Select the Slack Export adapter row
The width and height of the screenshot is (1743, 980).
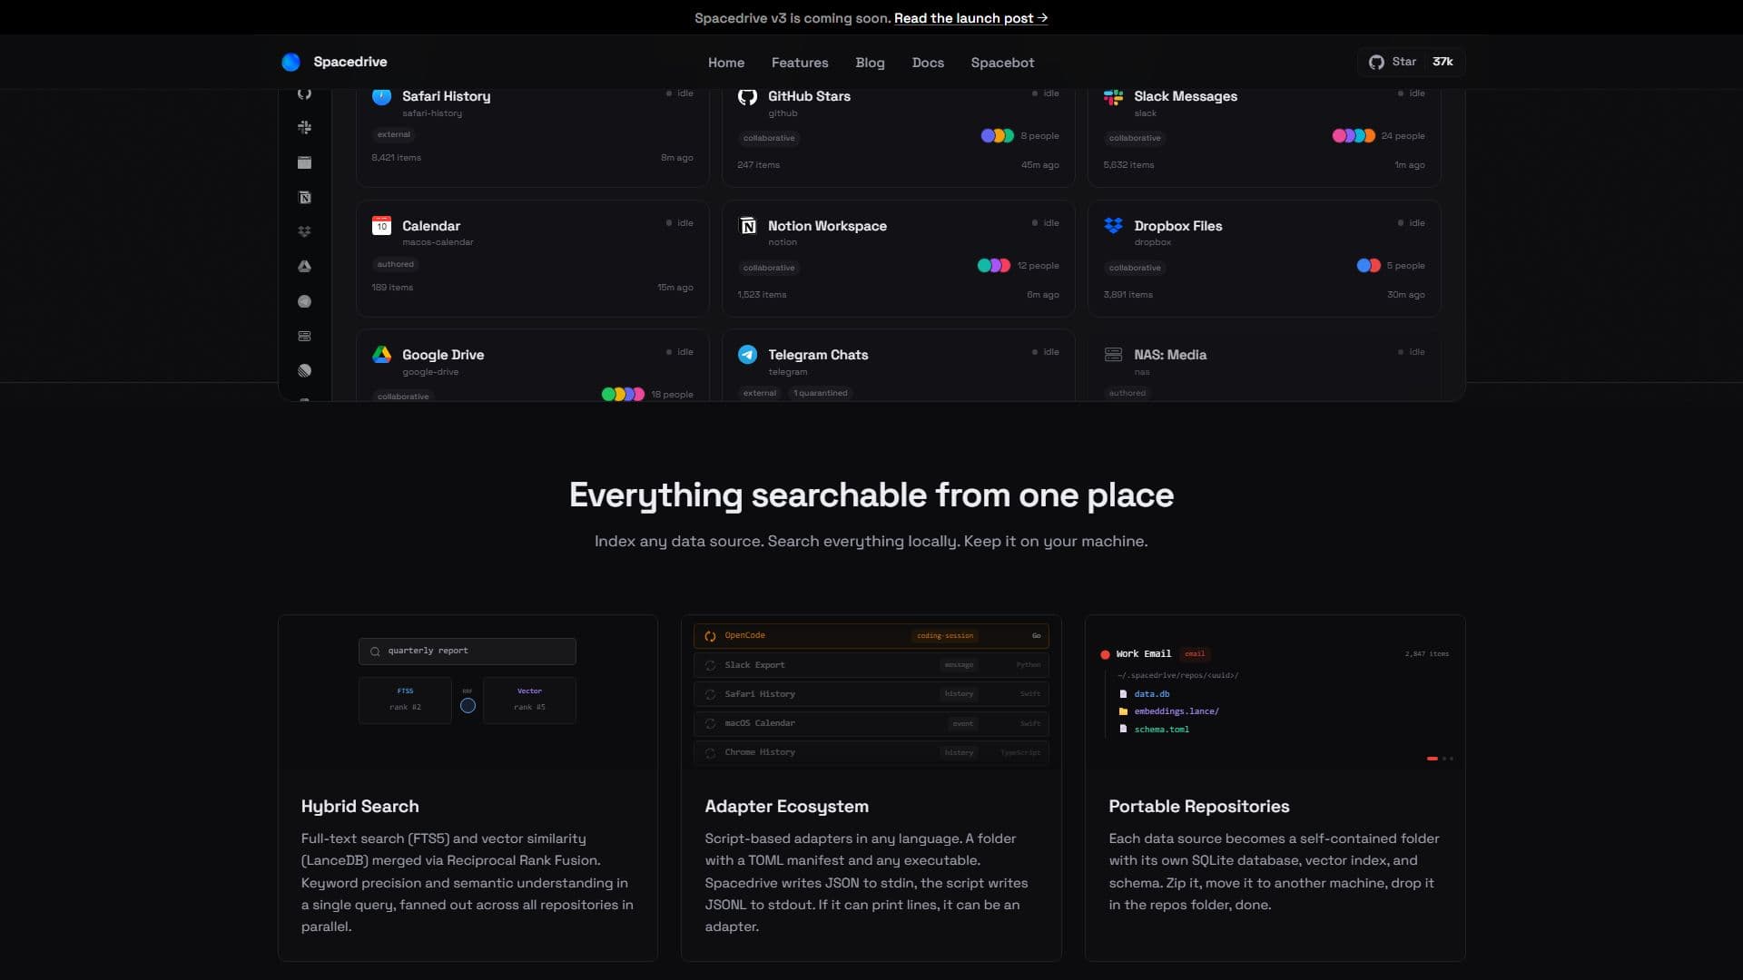click(871, 665)
